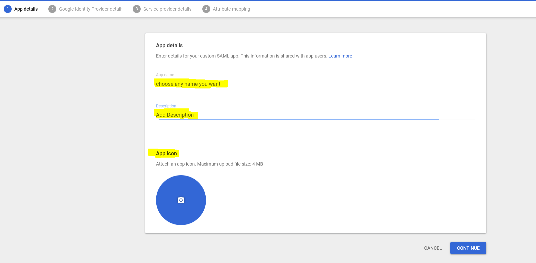The image size is (536, 263).
Task: Select the Attribute mapping step
Action: (x=231, y=9)
